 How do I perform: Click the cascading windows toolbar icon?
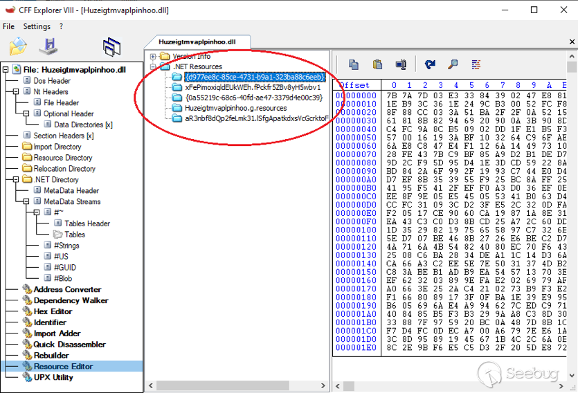coord(111,47)
